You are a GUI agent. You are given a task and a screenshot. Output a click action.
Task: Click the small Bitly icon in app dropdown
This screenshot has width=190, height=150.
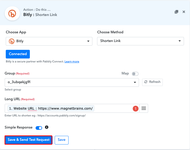point(12,41)
